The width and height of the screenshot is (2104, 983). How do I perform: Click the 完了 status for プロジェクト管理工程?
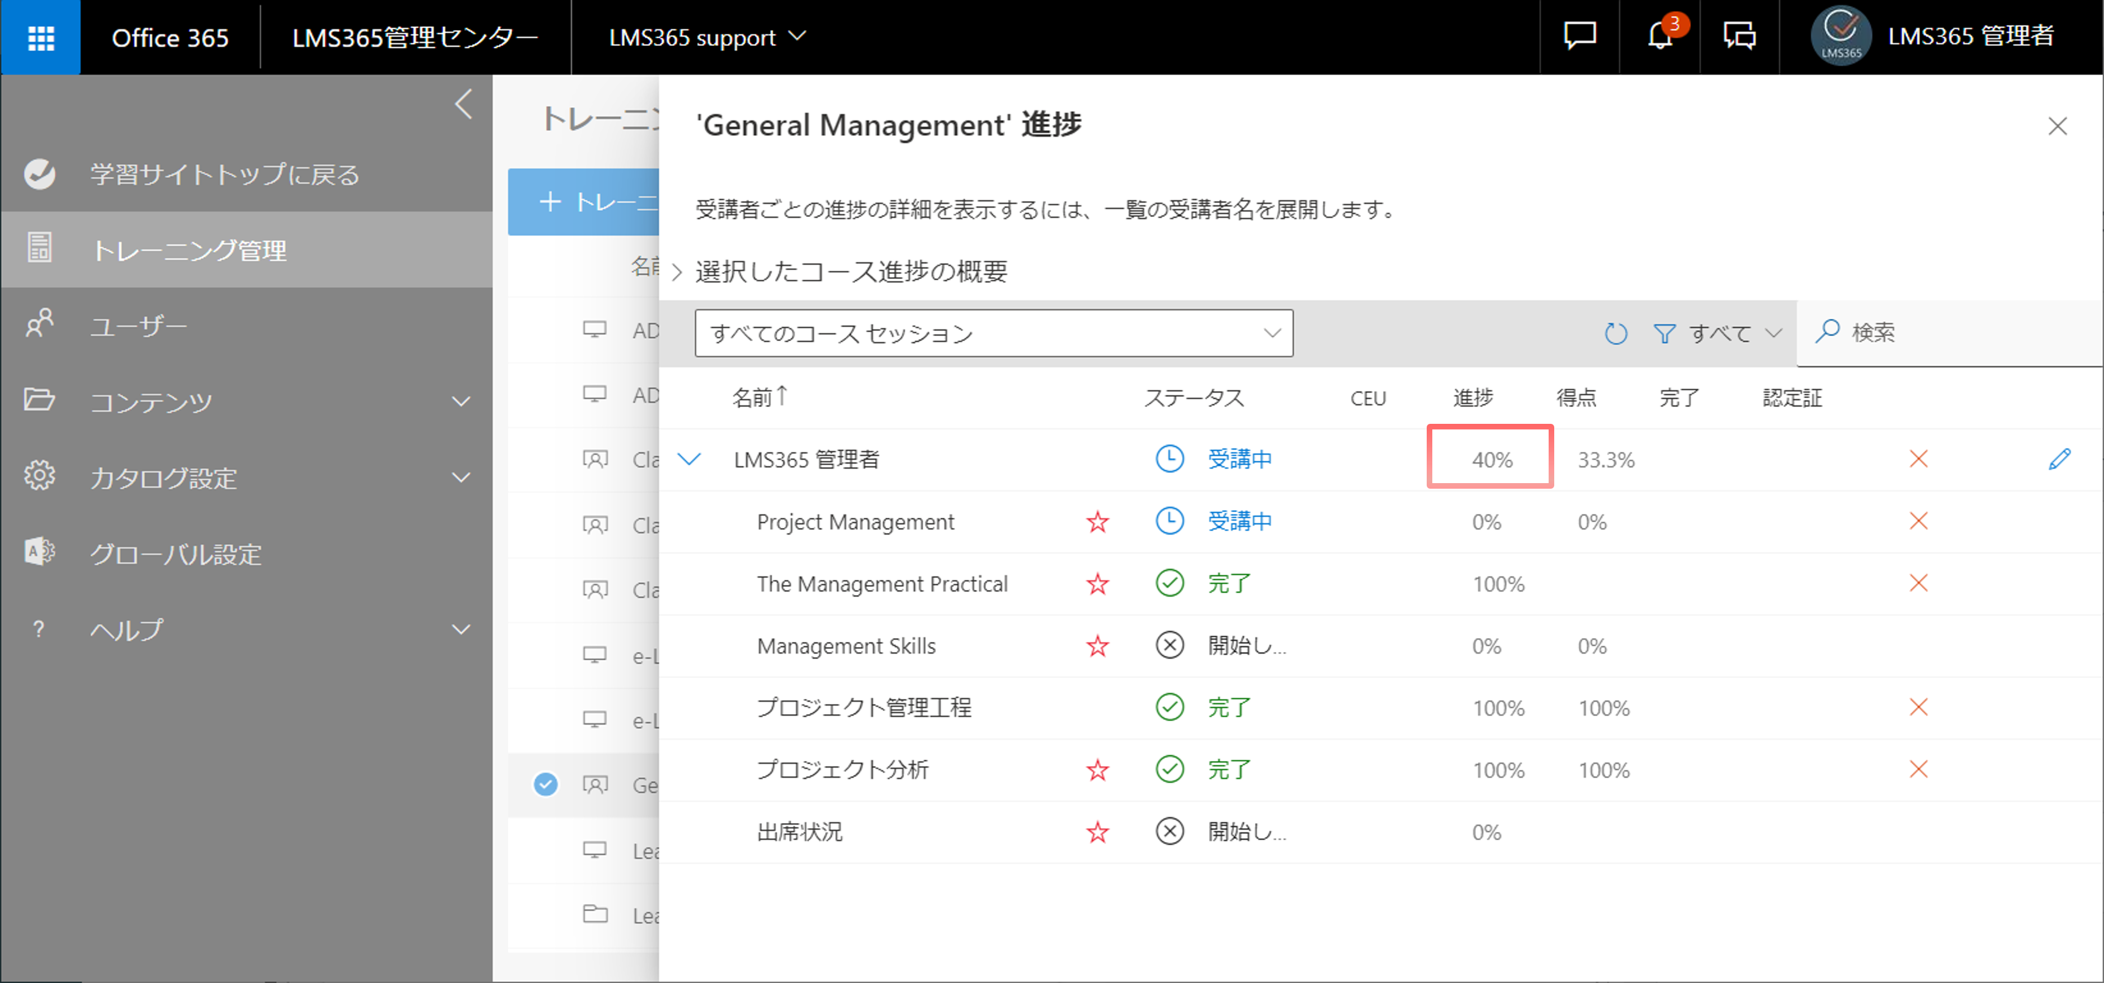pyautogui.click(x=1229, y=708)
